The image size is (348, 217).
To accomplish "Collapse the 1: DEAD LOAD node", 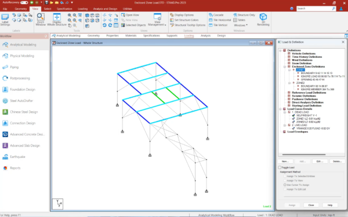I will click(285, 112).
